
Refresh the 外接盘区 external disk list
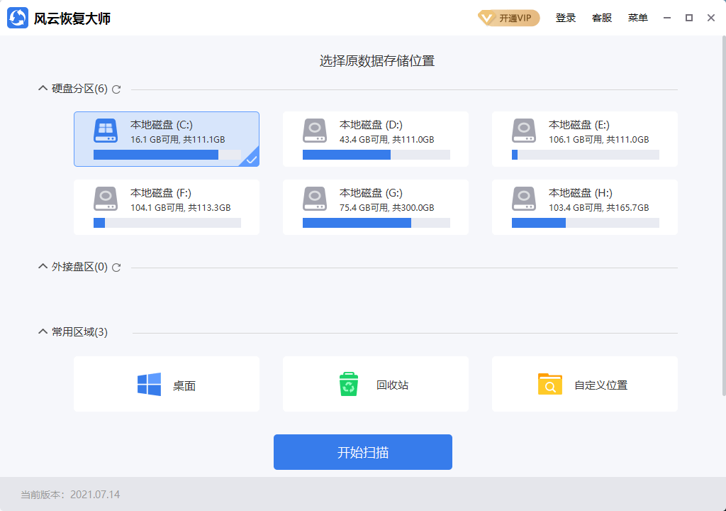116,268
